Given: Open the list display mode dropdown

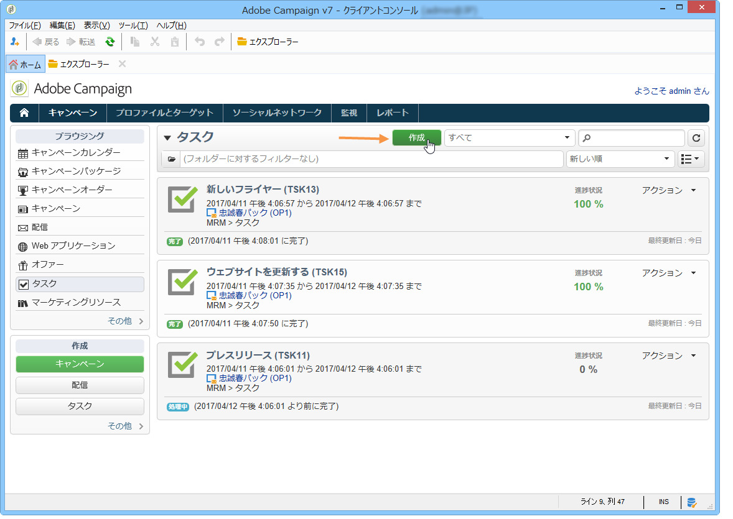Looking at the screenshot, I should [691, 159].
